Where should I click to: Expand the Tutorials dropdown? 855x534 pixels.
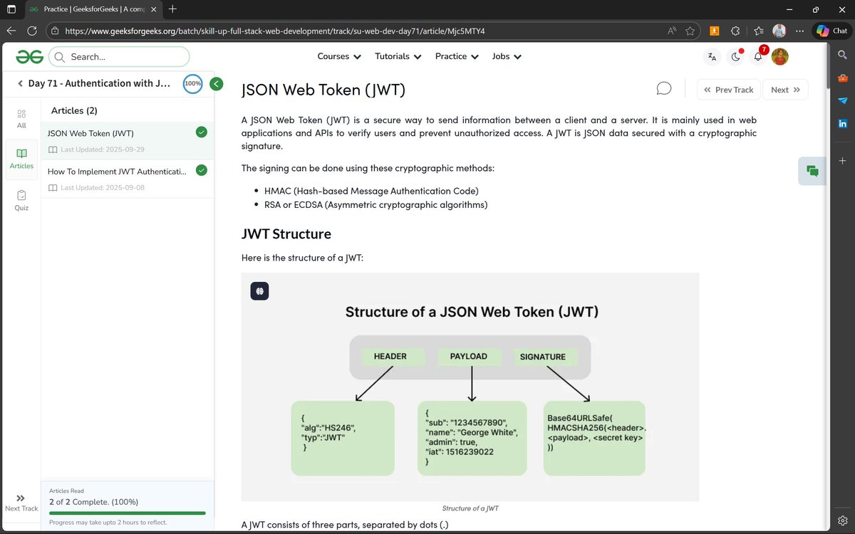coord(397,56)
